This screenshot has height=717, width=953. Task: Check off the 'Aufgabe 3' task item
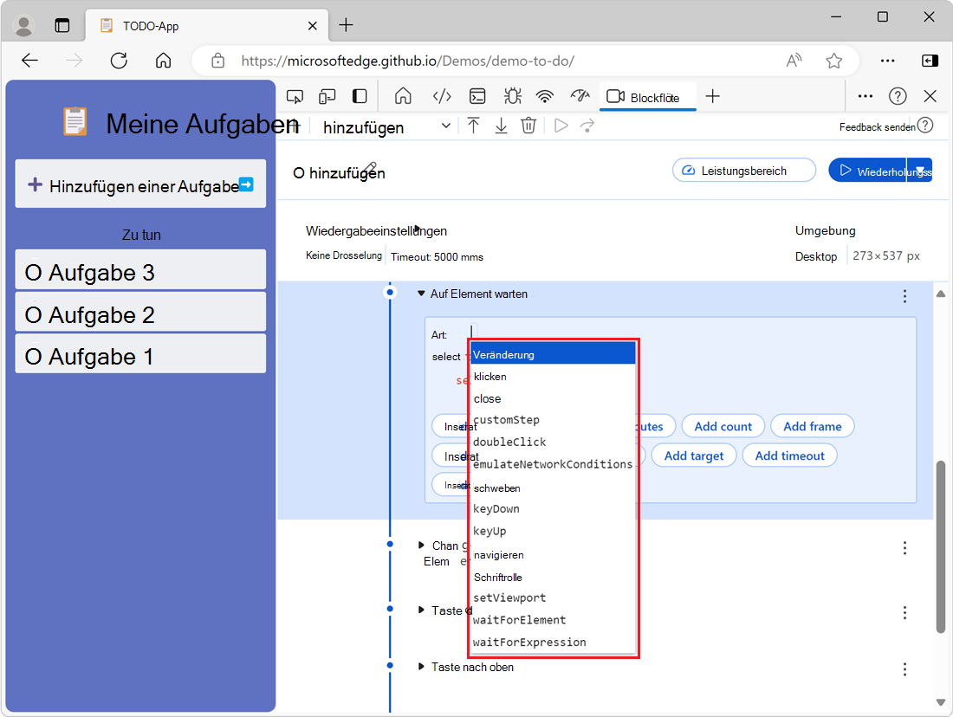point(34,273)
